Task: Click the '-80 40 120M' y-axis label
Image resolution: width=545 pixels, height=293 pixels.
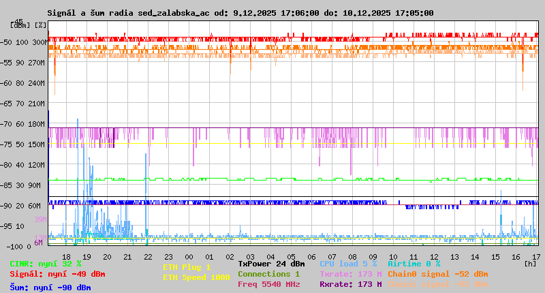Action: [x=22, y=165]
